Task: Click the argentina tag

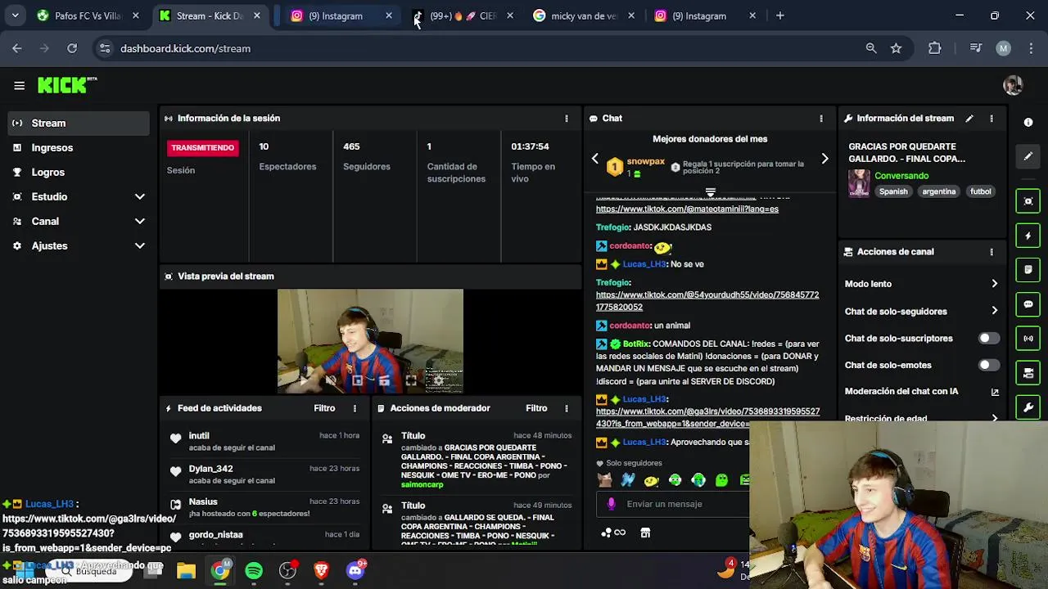Action: pos(939,191)
